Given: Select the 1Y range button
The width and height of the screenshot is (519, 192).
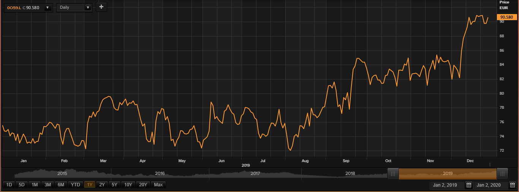Looking at the screenshot, I should click(x=90, y=185).
